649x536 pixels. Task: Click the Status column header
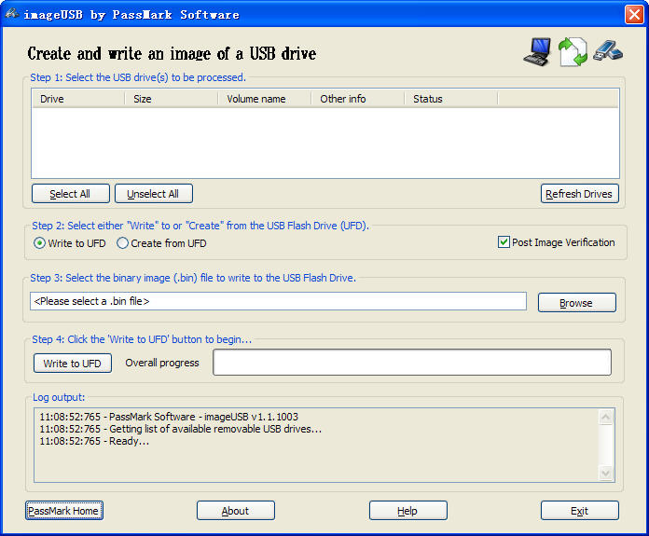point(451,99)
